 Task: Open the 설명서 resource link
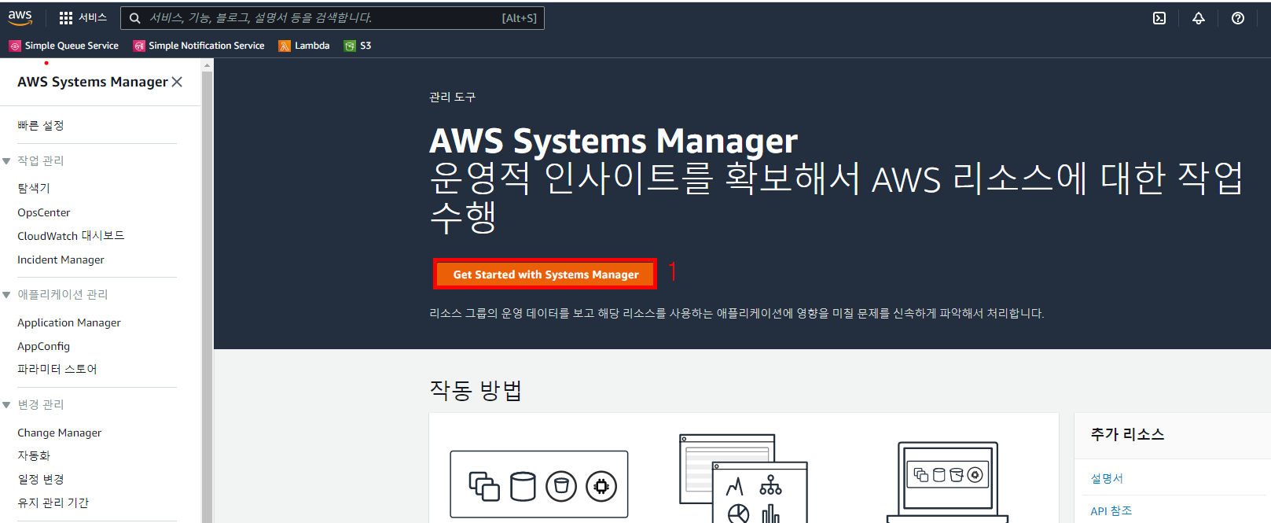pyautogui.click(x=1107, y=478)
